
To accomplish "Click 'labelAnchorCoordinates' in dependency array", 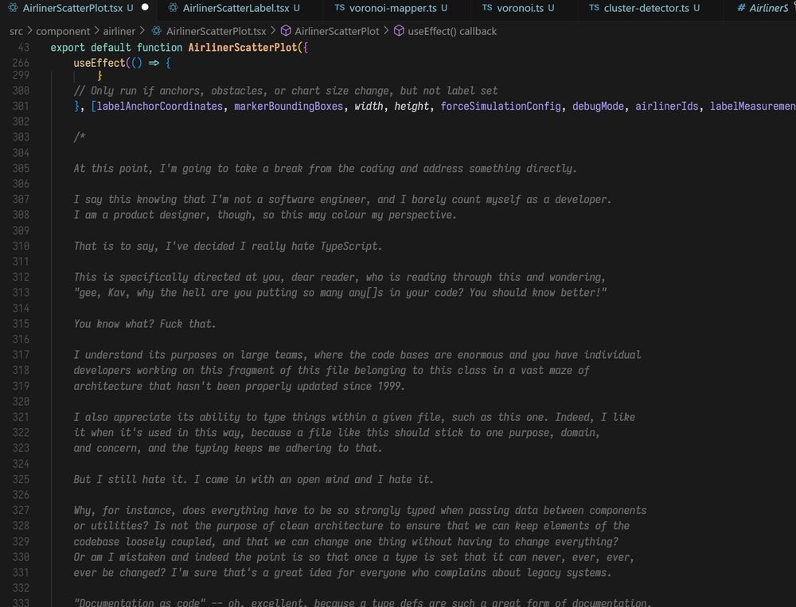I will coord(159,106).
